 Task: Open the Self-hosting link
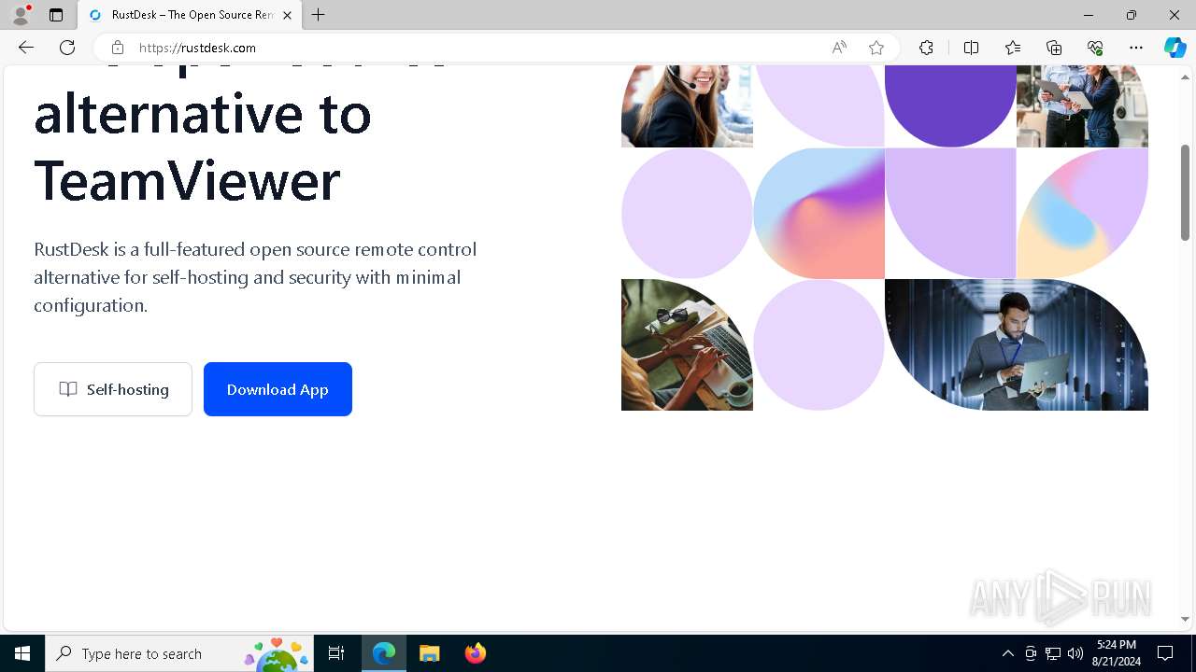(x=113, y=389)
